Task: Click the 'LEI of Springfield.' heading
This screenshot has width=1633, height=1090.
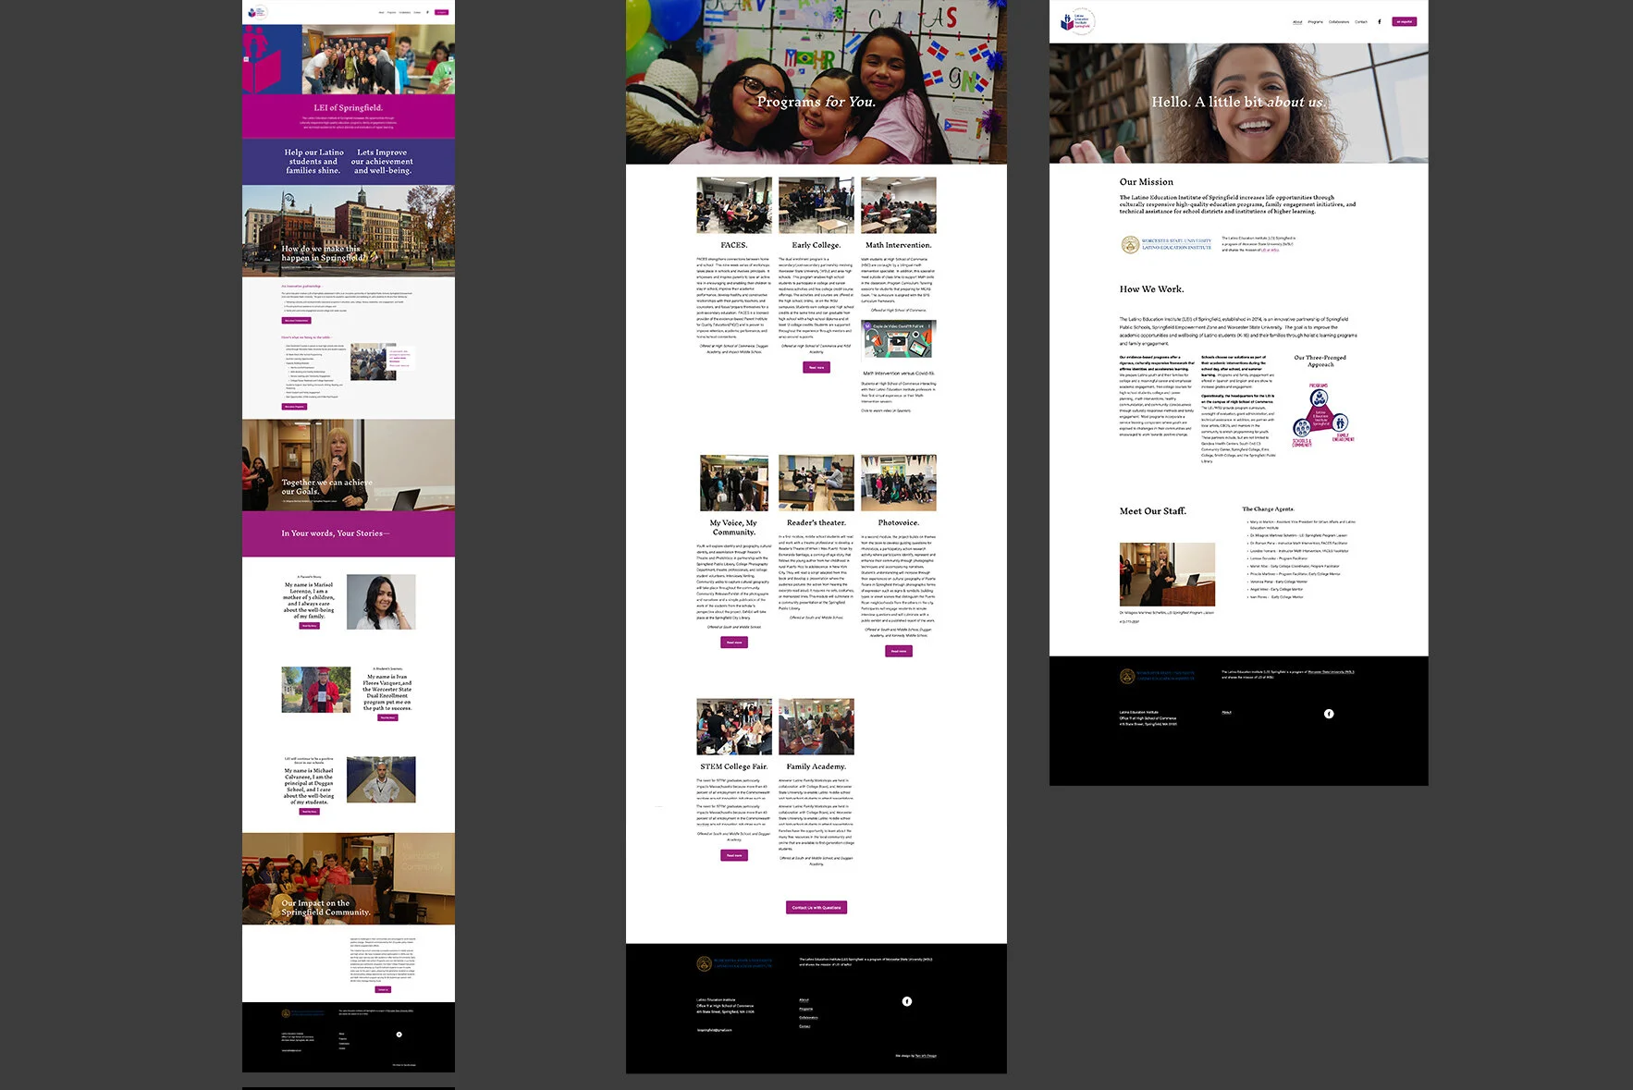Action: pos(349,107)
